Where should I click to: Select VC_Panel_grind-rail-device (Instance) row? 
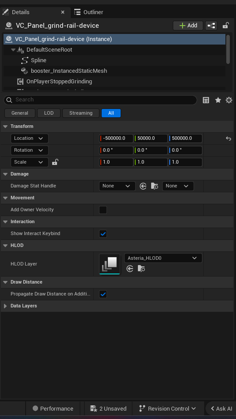tap(114, 39)
